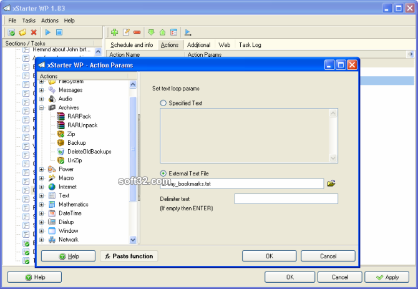Move action down with green arrow
This screenshot has width=418, height=289.
tap(151, 32)
